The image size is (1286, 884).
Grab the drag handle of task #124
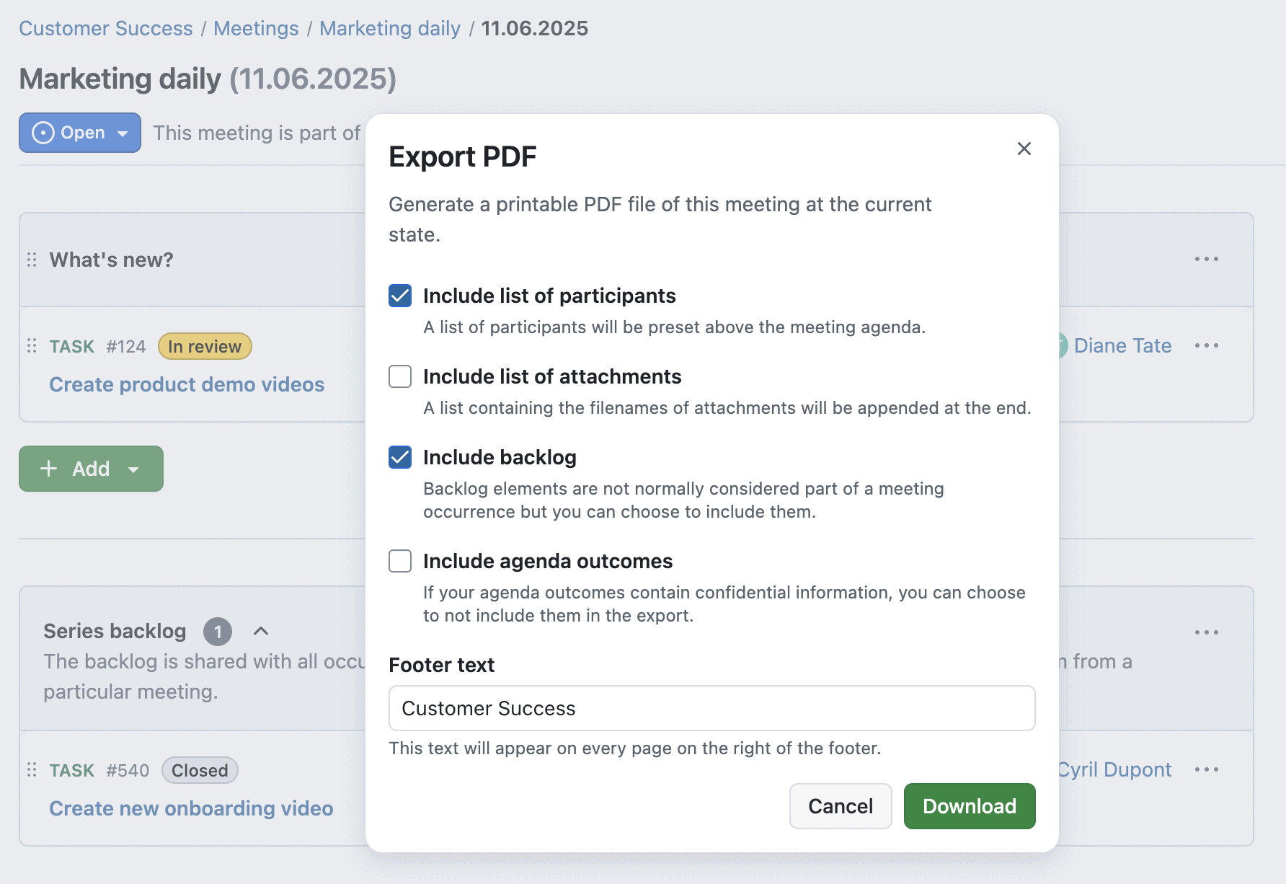tap(30, 346)
